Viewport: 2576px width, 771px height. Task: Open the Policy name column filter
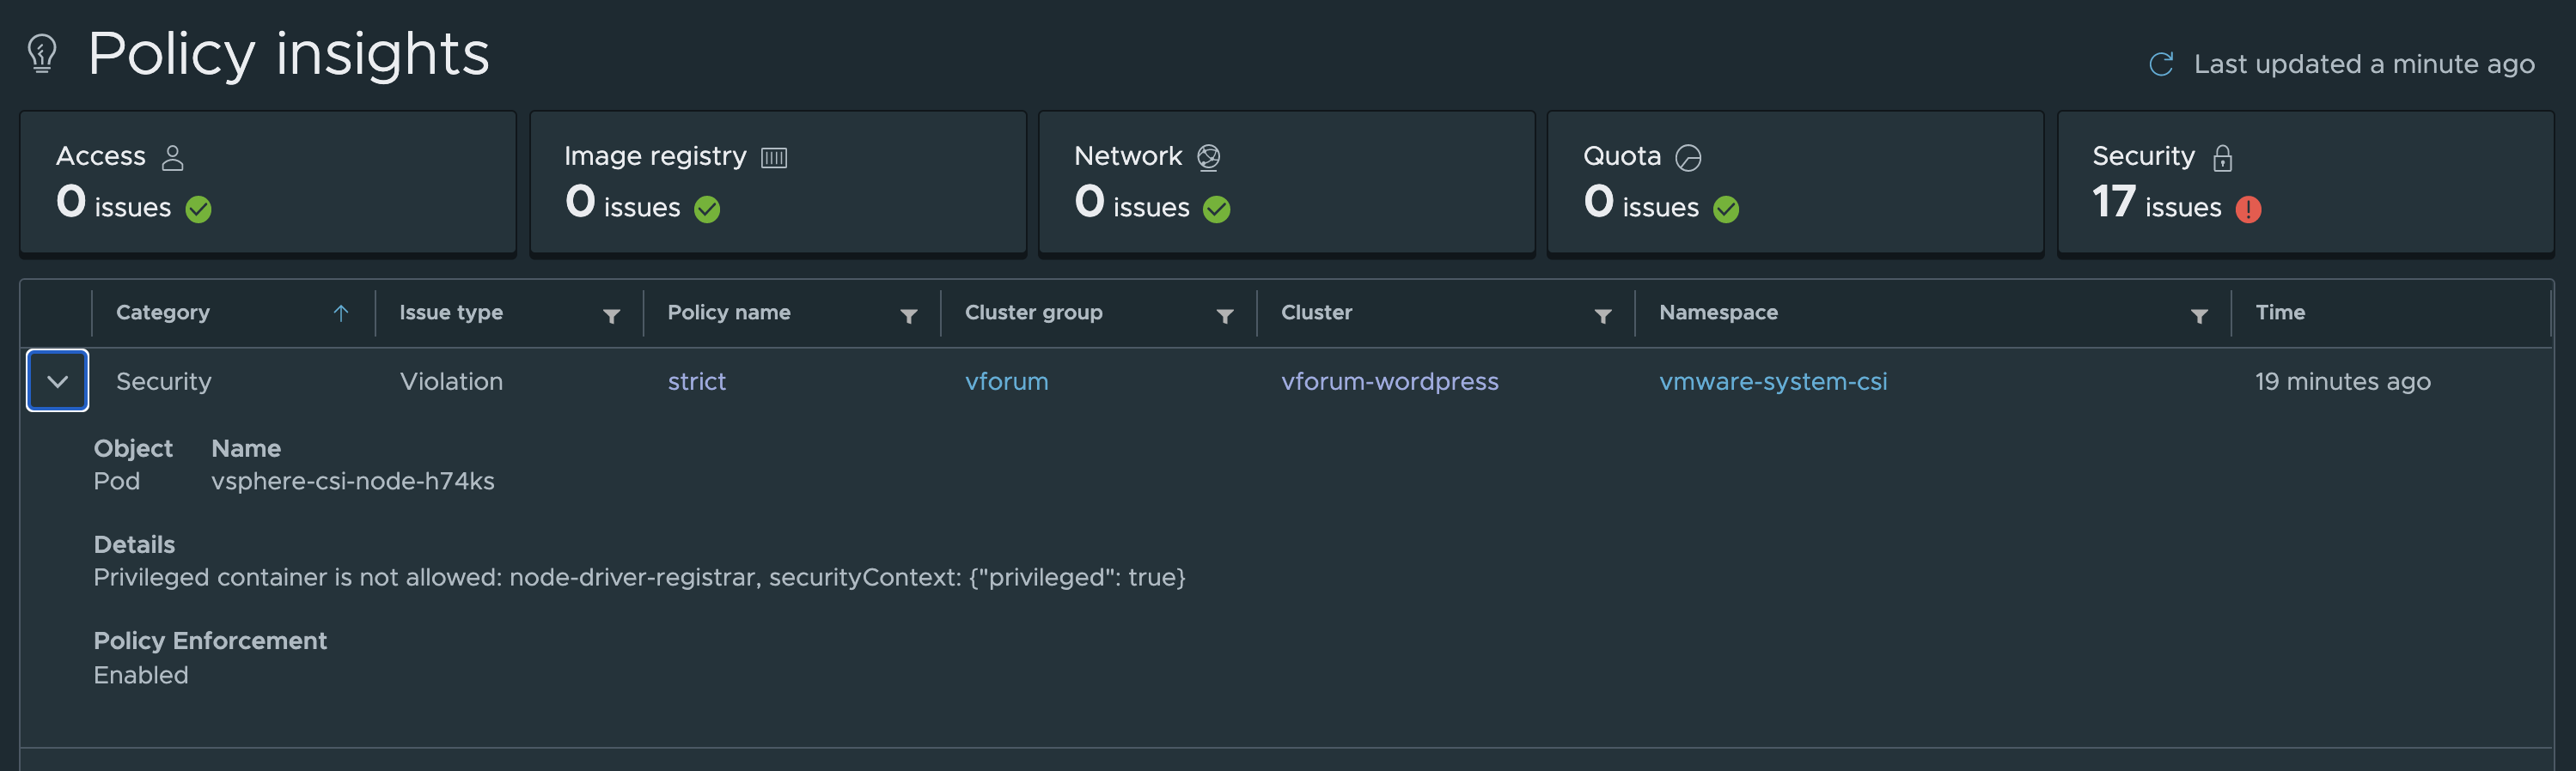click(908, 316)
